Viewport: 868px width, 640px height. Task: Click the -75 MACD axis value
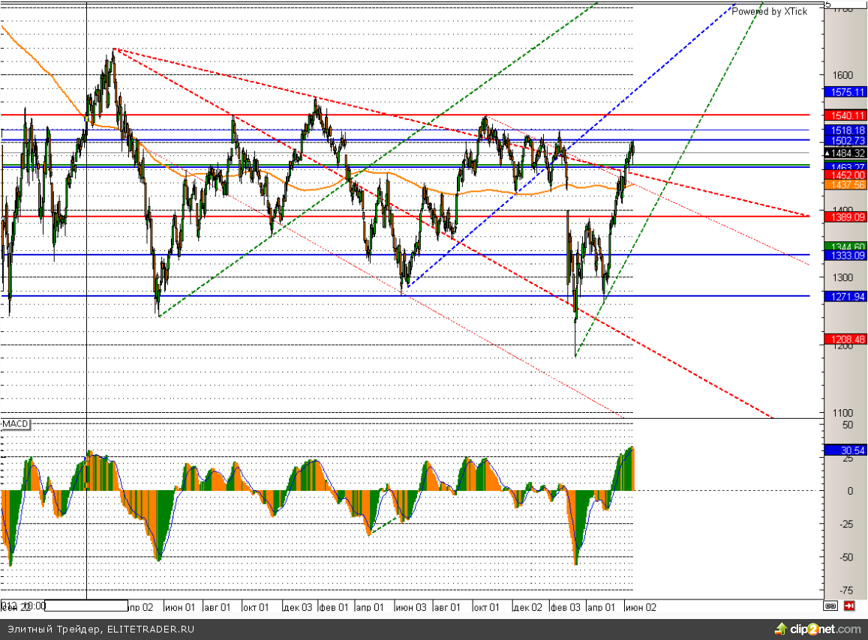(x=845, y=591)
